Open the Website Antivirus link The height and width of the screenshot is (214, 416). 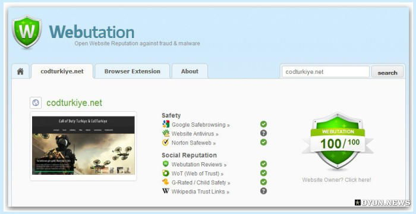pos(195,134)
